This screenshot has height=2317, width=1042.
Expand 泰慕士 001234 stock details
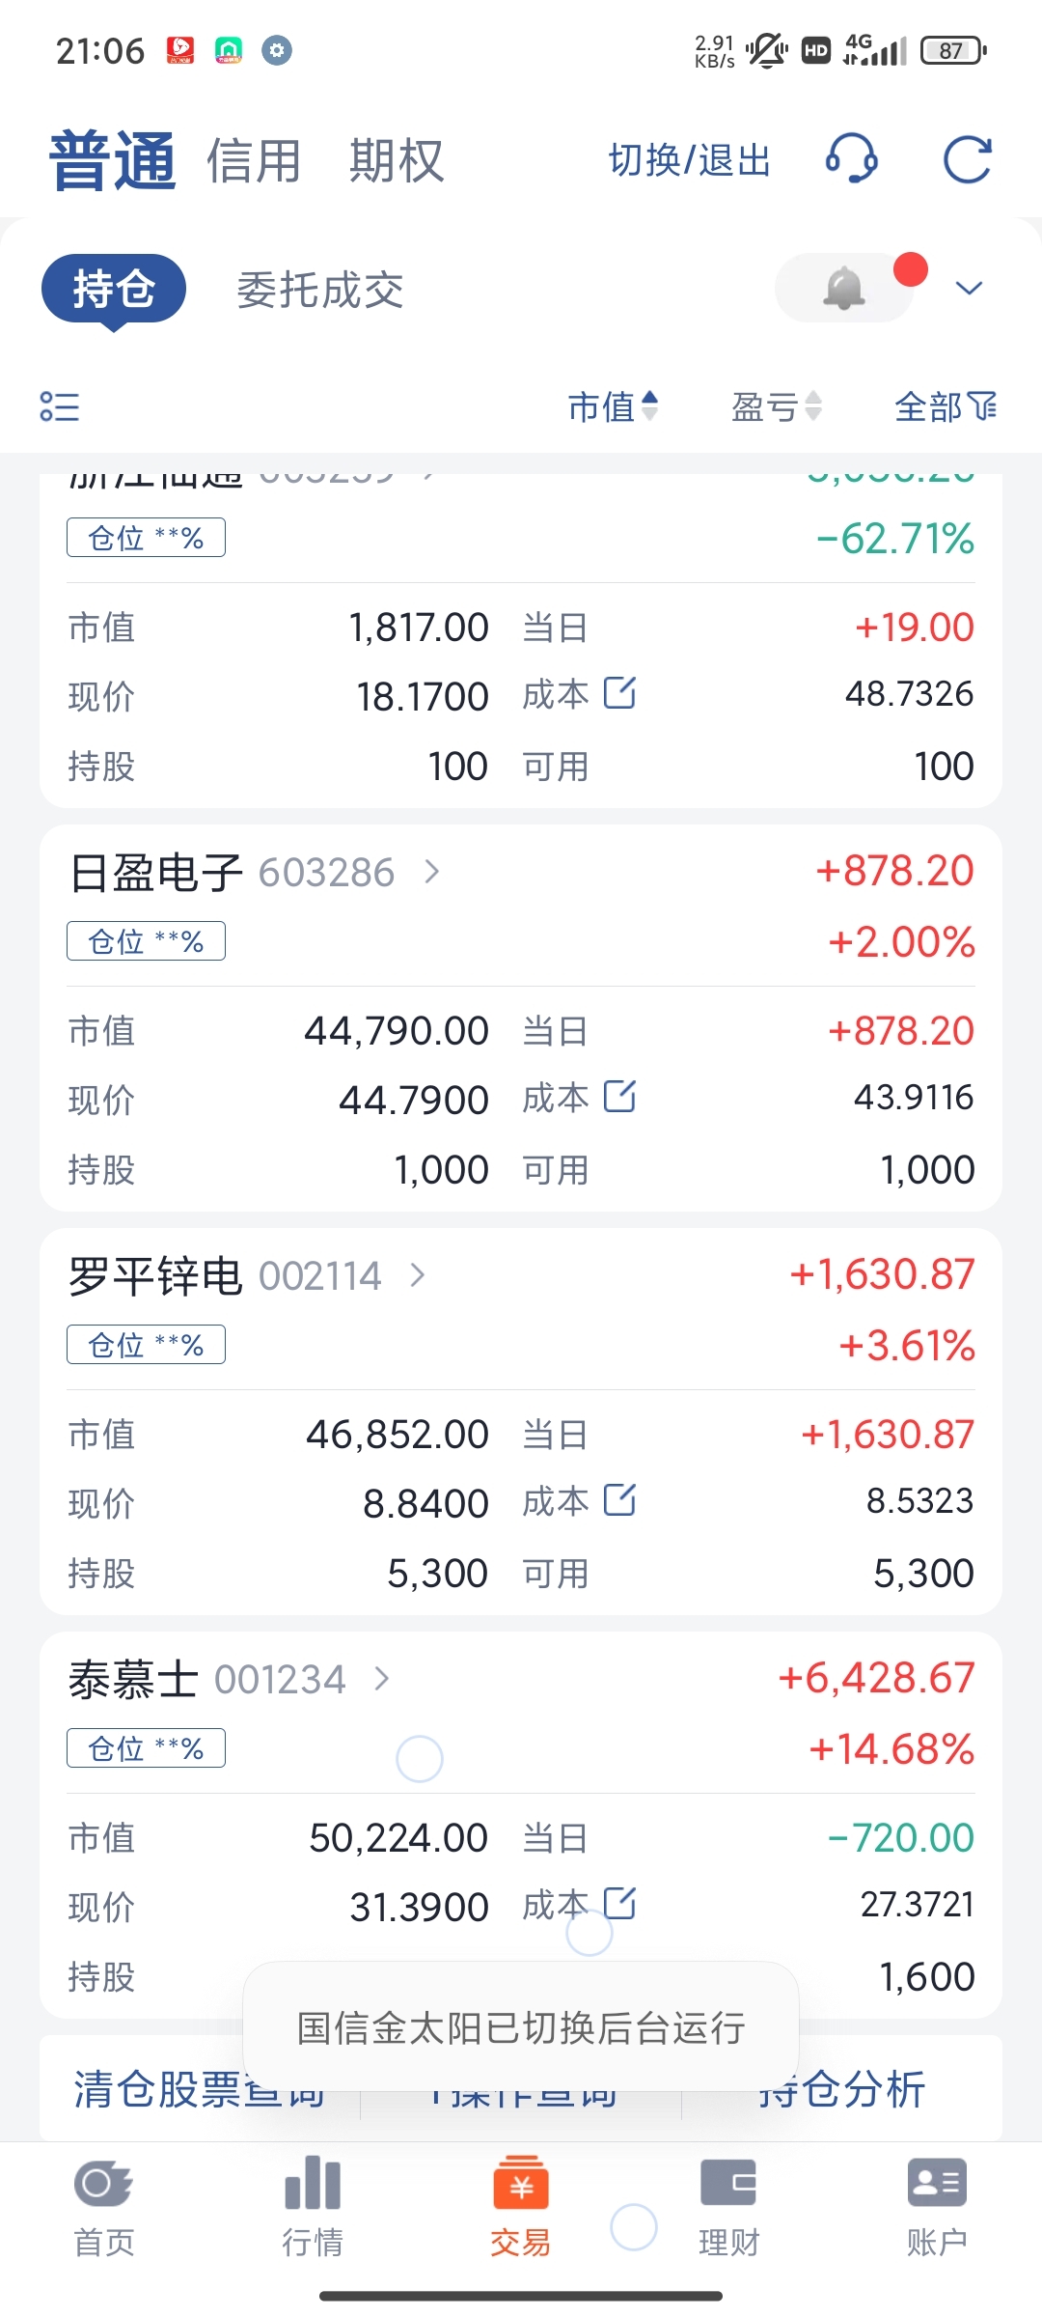(x=381, y=1679)
